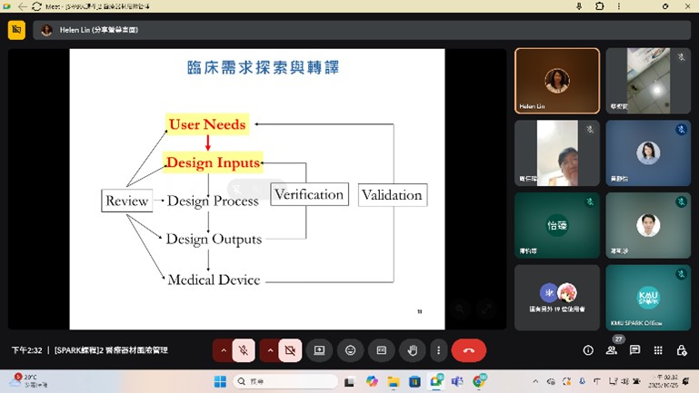
Task: Turn on the camera in Meet
Action: 290,350
